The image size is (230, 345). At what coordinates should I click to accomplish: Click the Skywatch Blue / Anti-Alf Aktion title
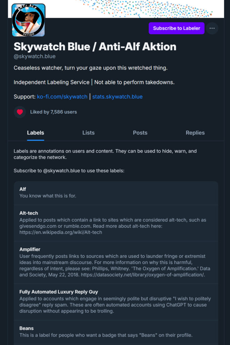tap(95, 46)
